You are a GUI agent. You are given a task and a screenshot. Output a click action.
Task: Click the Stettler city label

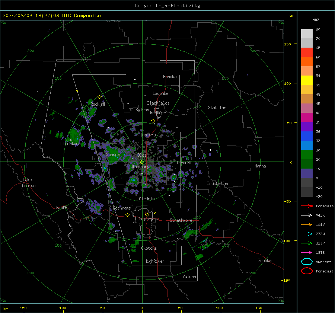[217, 108]
